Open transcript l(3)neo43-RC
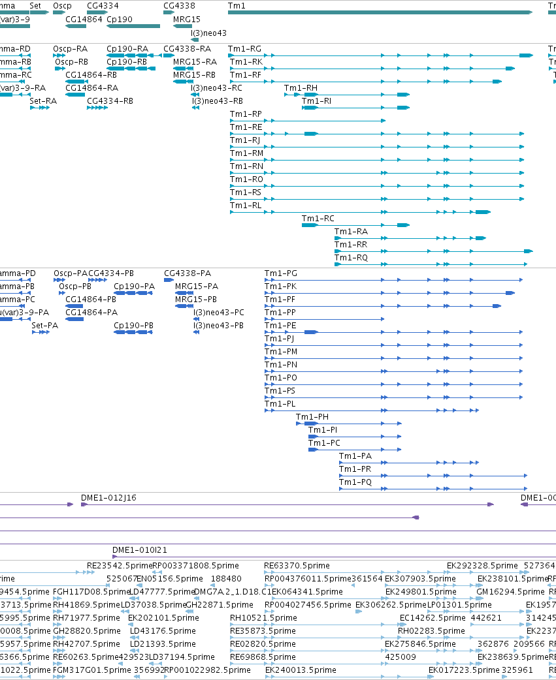This screenshot has height=680, width=556. click(x=216, y=88)
